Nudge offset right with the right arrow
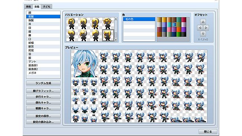Viewport: 242px width, 136px height. 206,28
